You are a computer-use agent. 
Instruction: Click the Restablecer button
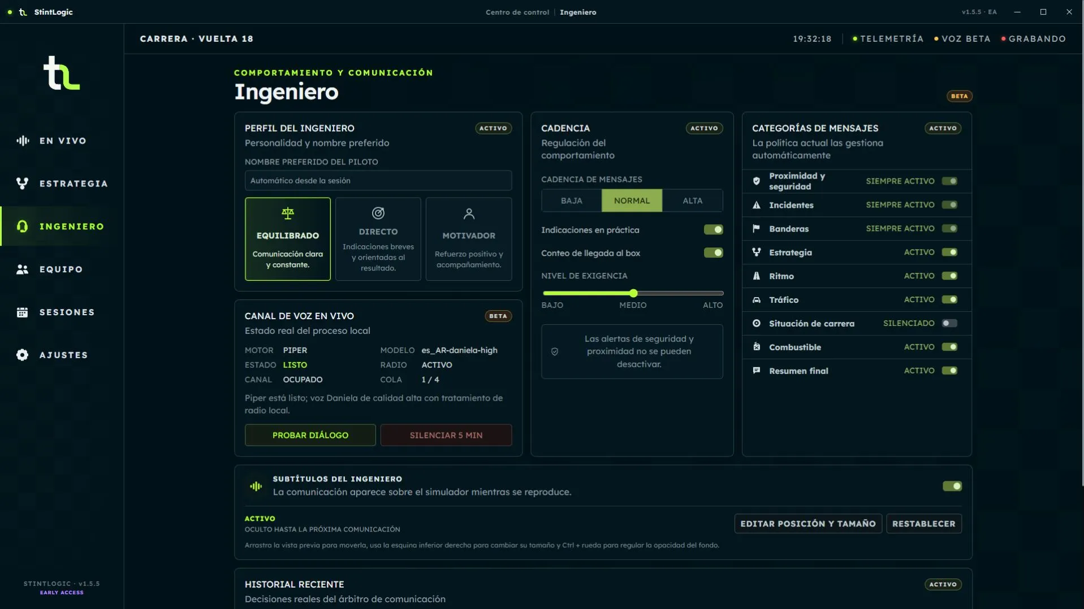pos(924,524)
